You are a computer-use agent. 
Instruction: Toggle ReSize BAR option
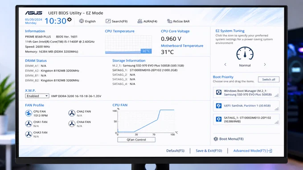[178, 21]
